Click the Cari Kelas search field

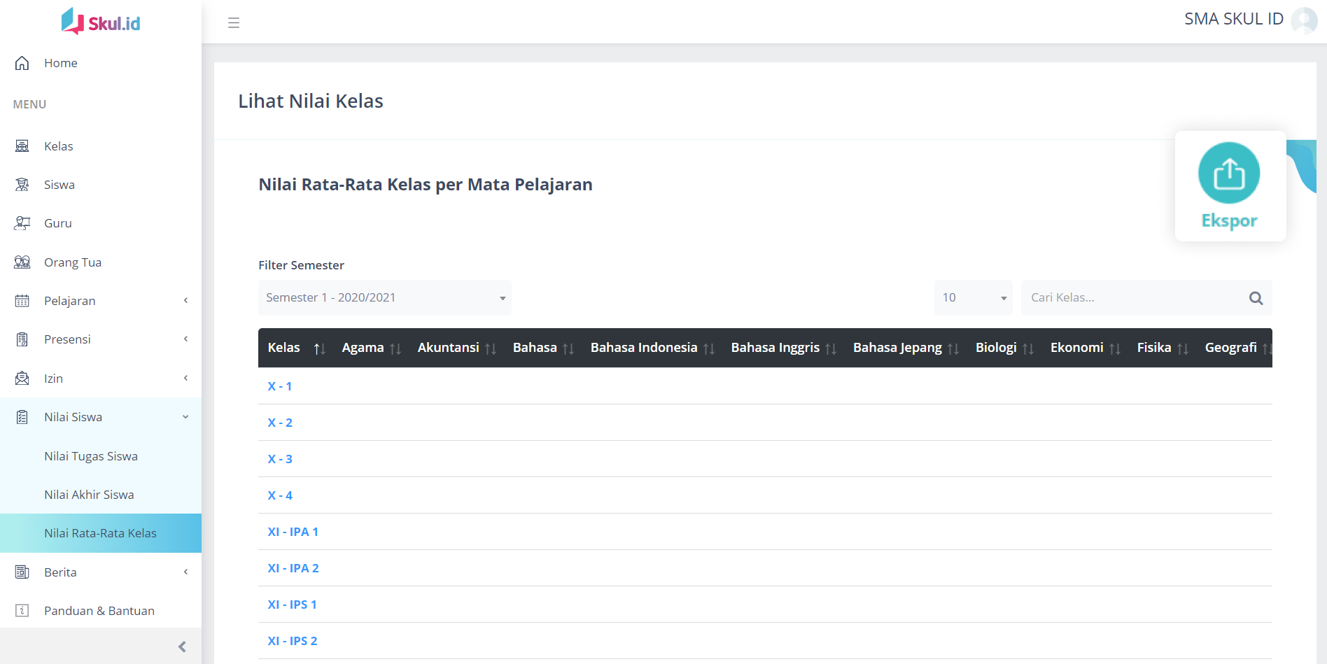[x=1134, y=298]
